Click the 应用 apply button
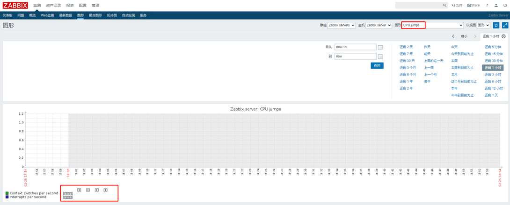Image resolution: width=510 pixels, height=205 pixels. [x=377, y=66]
